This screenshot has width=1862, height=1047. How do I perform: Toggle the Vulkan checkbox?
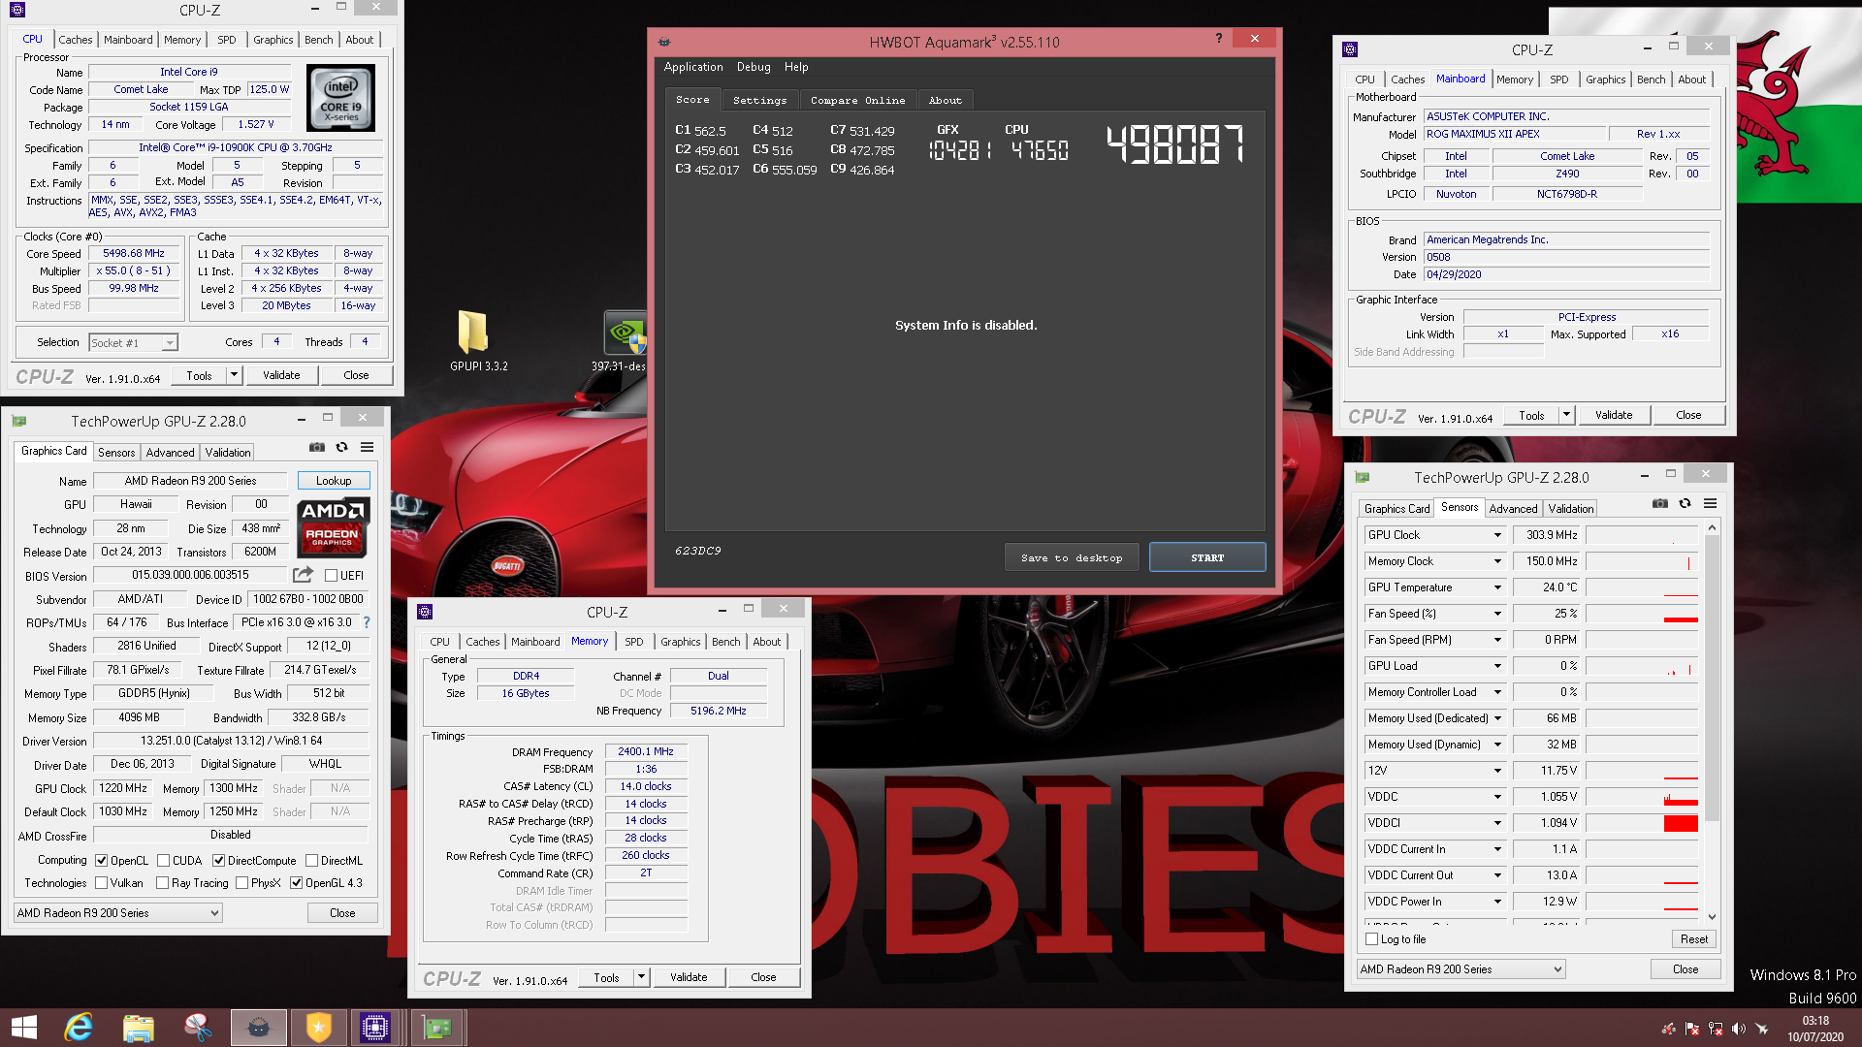coord(101,883)
